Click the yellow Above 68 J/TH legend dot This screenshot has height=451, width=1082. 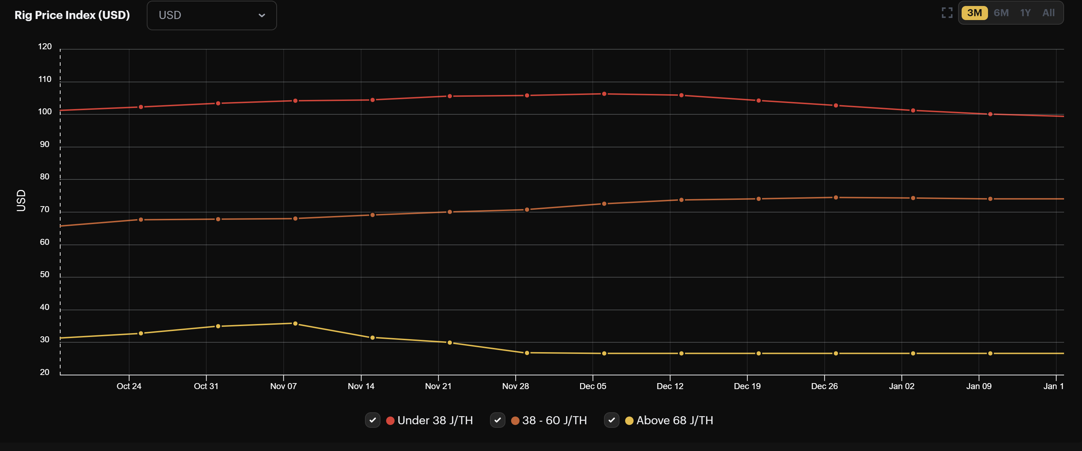click(x=629, y=420)
